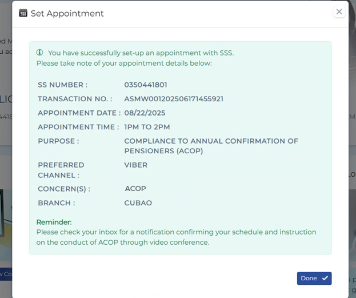The height and width of the screenshot is (298, 356).
Task: Click the PREFERRED CHANNEL label
Action: coord(61,170)
